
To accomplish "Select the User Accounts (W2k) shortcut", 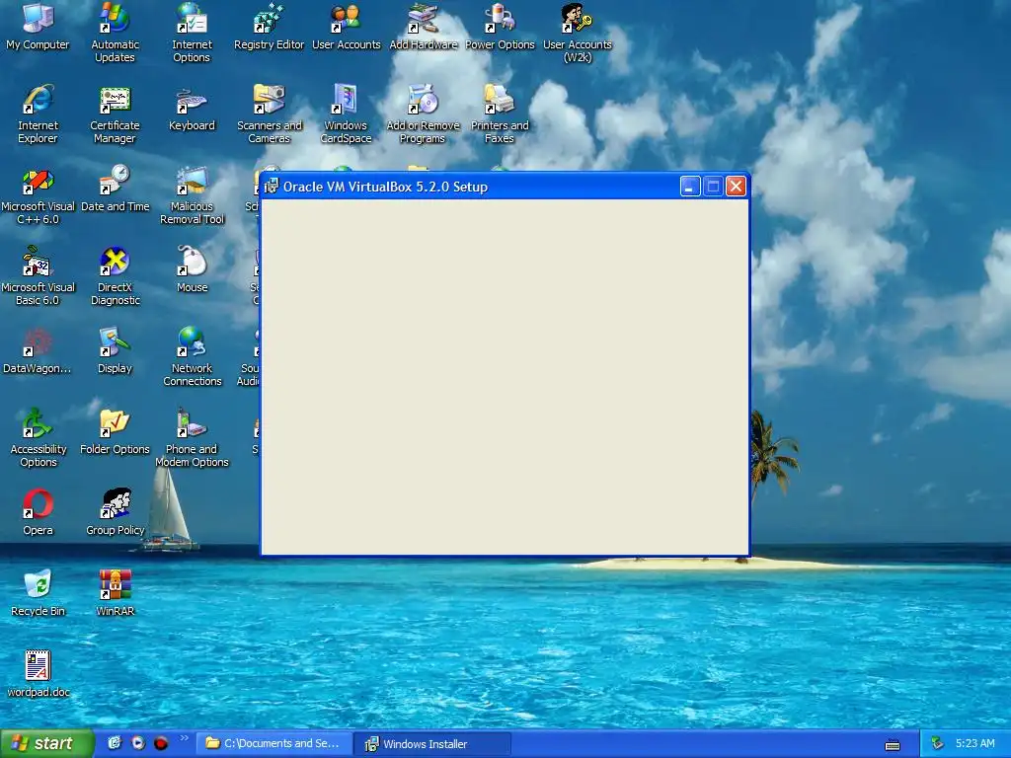I will tap(577, 33).
